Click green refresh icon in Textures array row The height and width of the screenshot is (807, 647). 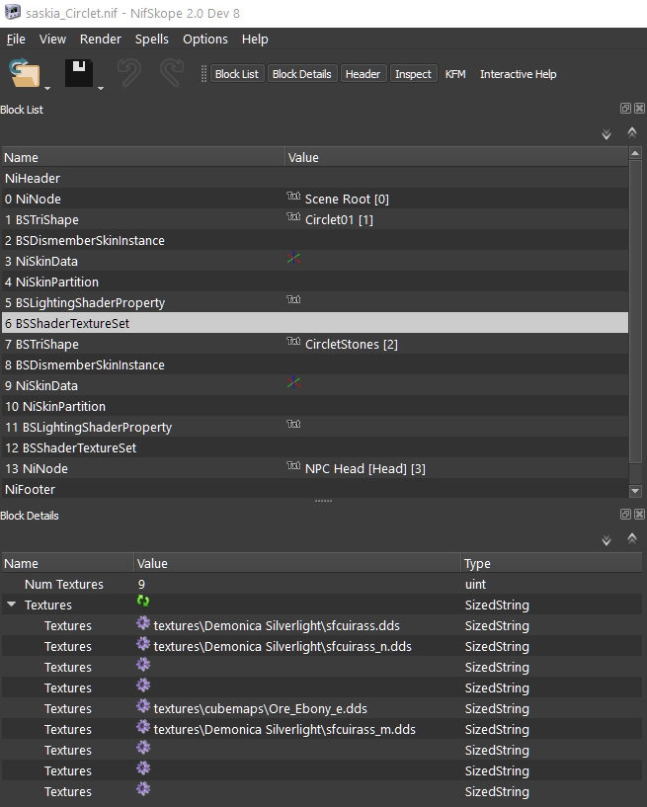coord(143,601)
